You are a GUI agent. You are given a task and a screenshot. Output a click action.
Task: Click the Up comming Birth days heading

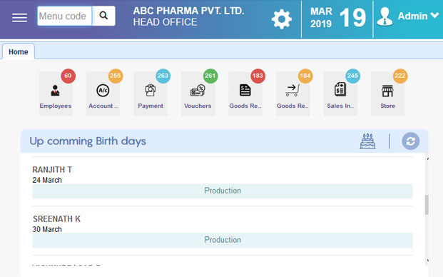(x=88, y=141)
